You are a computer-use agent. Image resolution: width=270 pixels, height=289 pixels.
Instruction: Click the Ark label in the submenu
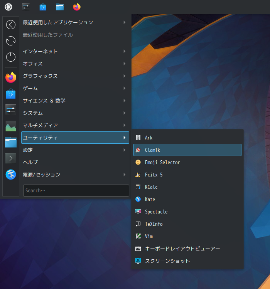click(149, 138)
